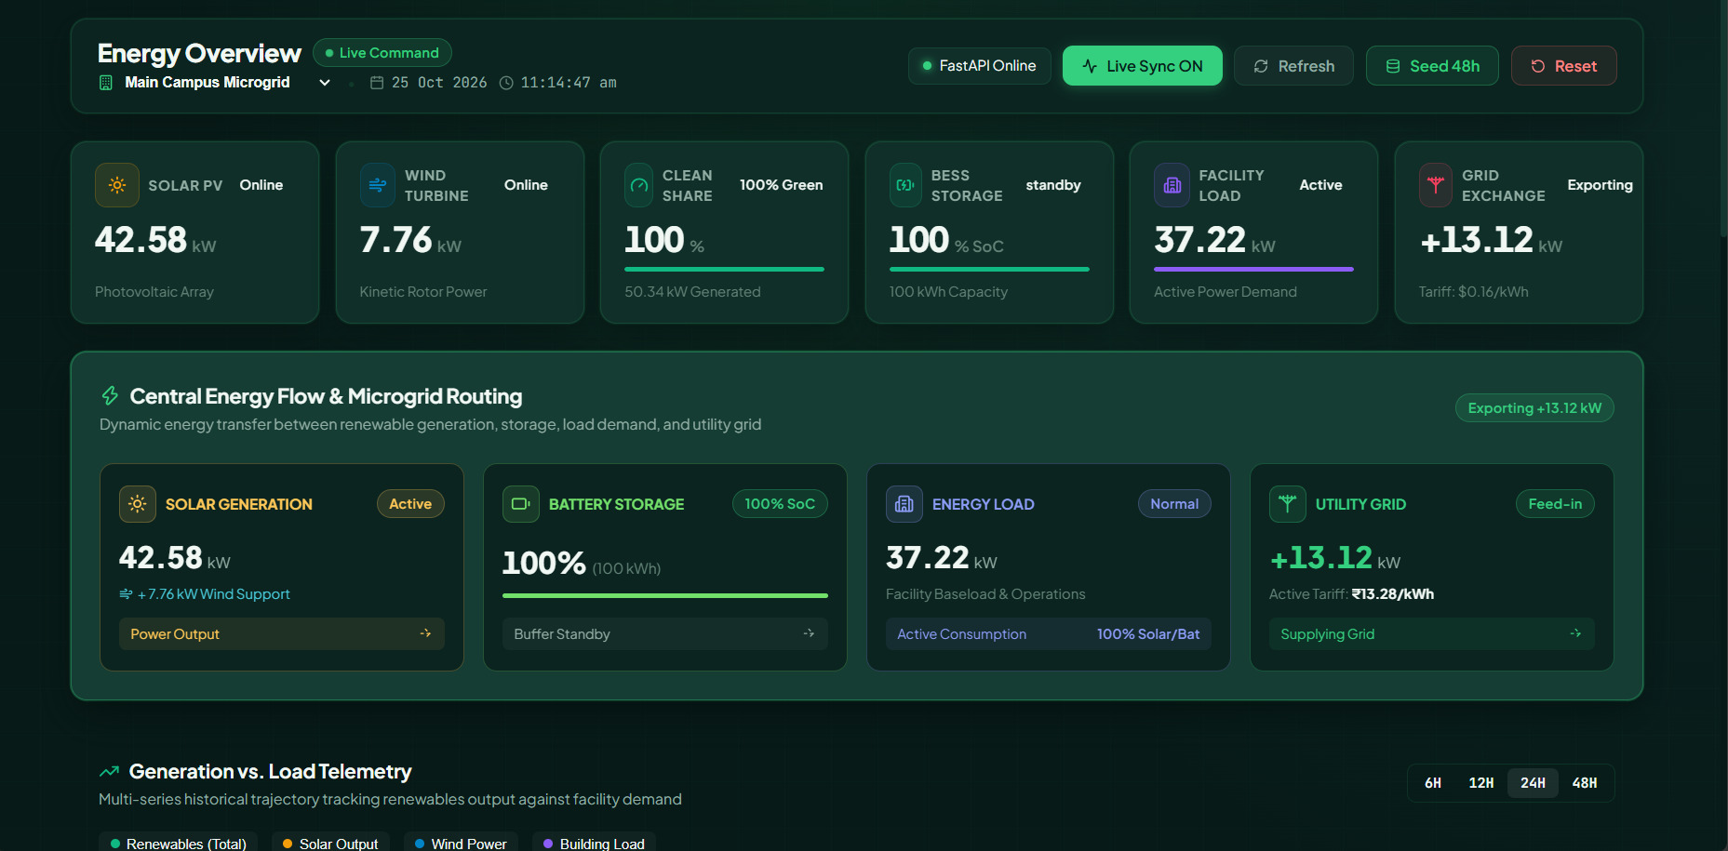The width and height of the screenshot is (1728, 851).
Task: Toggle Renewables (Total) series in chart legend
Action: 178,843
